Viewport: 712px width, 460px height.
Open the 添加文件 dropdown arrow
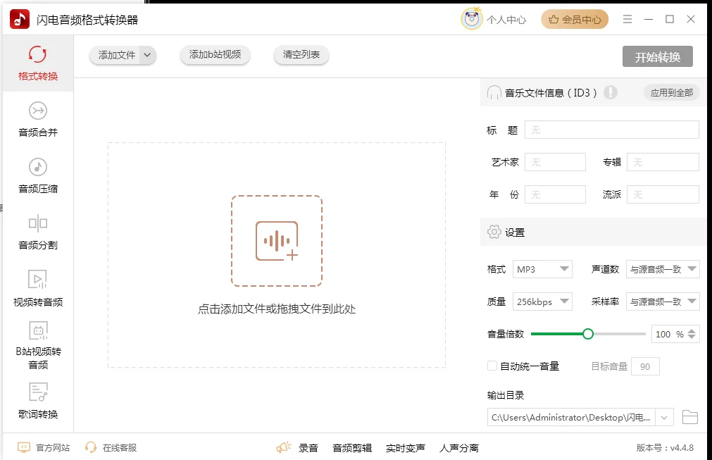146,54
